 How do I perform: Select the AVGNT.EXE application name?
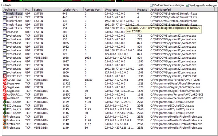click(14, 80)
